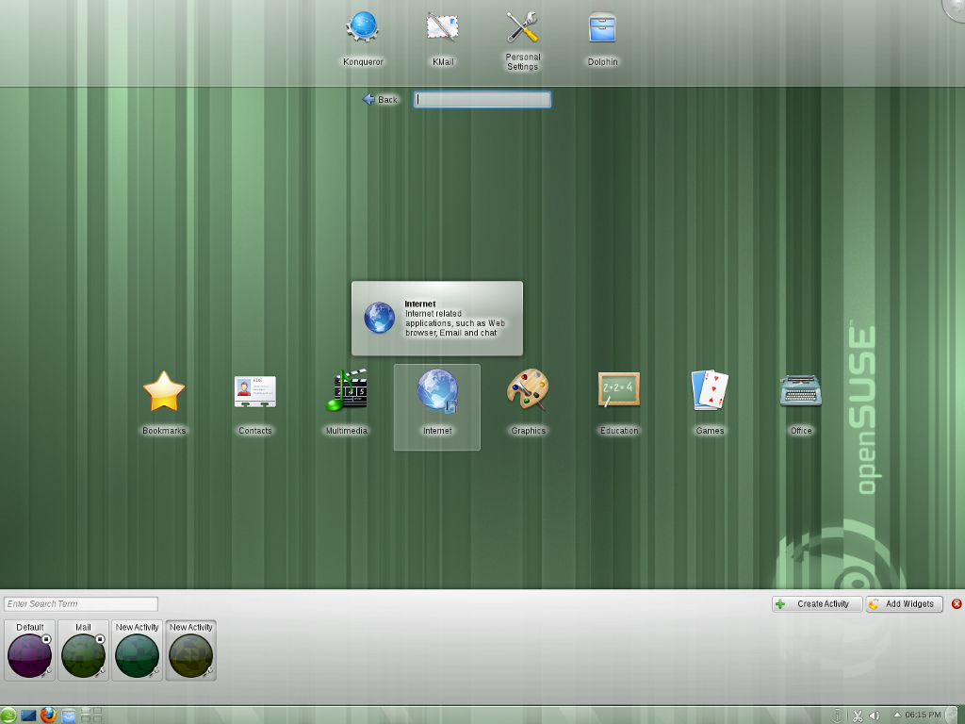Open the Games category
This screenshot has width=965, height=724.
tap(710, 392)
